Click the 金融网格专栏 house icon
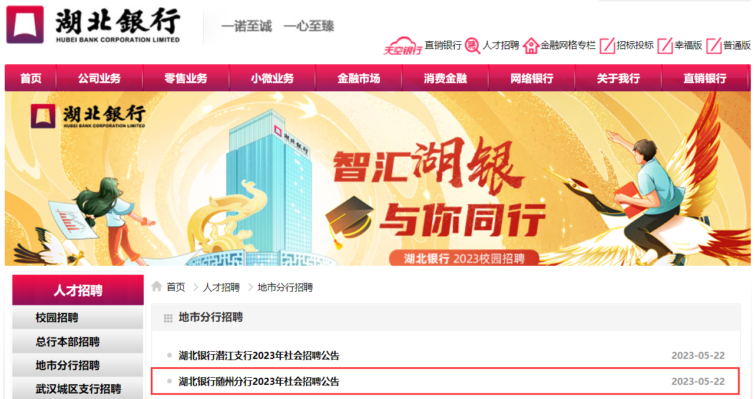Image resolution: width=755 pixels, height=399 pixels. coord(531,45)
